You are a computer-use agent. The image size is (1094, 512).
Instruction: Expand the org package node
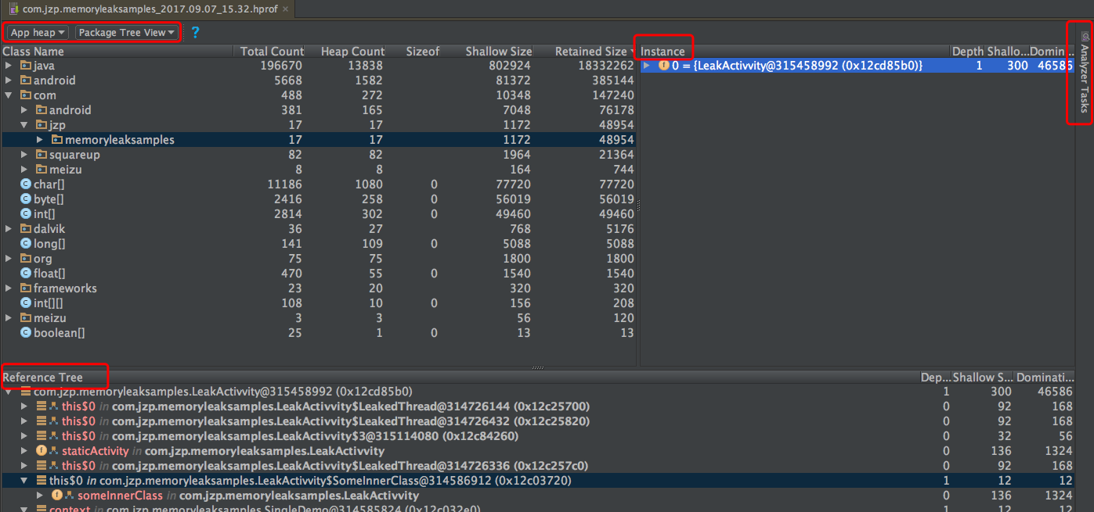click(9, 259)
